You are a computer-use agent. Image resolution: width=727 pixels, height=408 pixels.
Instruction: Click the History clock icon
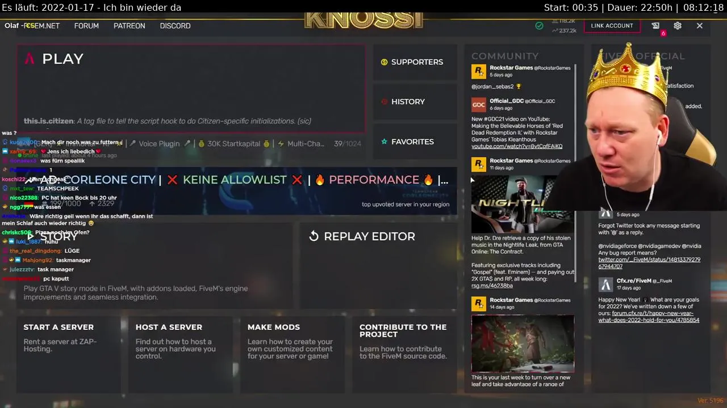point(384,101)
